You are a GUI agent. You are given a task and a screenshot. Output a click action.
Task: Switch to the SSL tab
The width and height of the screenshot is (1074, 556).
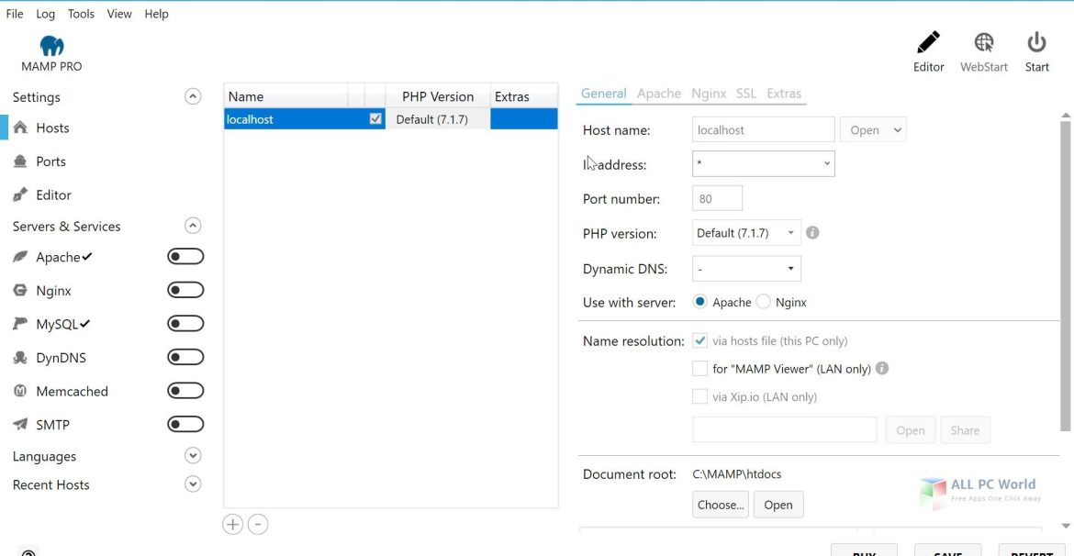tap(746, 93)
